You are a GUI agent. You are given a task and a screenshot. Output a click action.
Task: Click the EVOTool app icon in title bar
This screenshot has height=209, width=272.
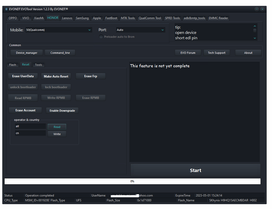[6, 9]
